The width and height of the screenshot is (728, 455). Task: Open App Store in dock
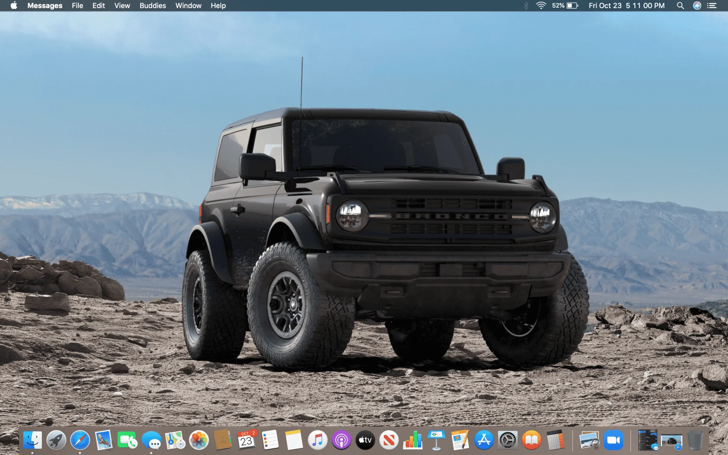coord(484,440)
